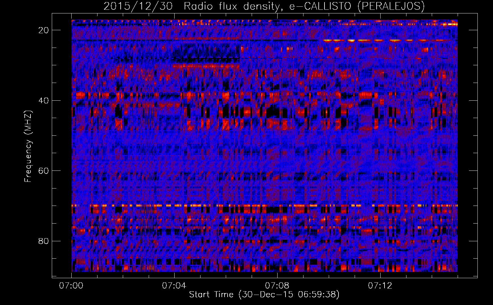Click the 80 frequency tick label
Viewport: 493px width, 305px height.
tap(44, 241)
